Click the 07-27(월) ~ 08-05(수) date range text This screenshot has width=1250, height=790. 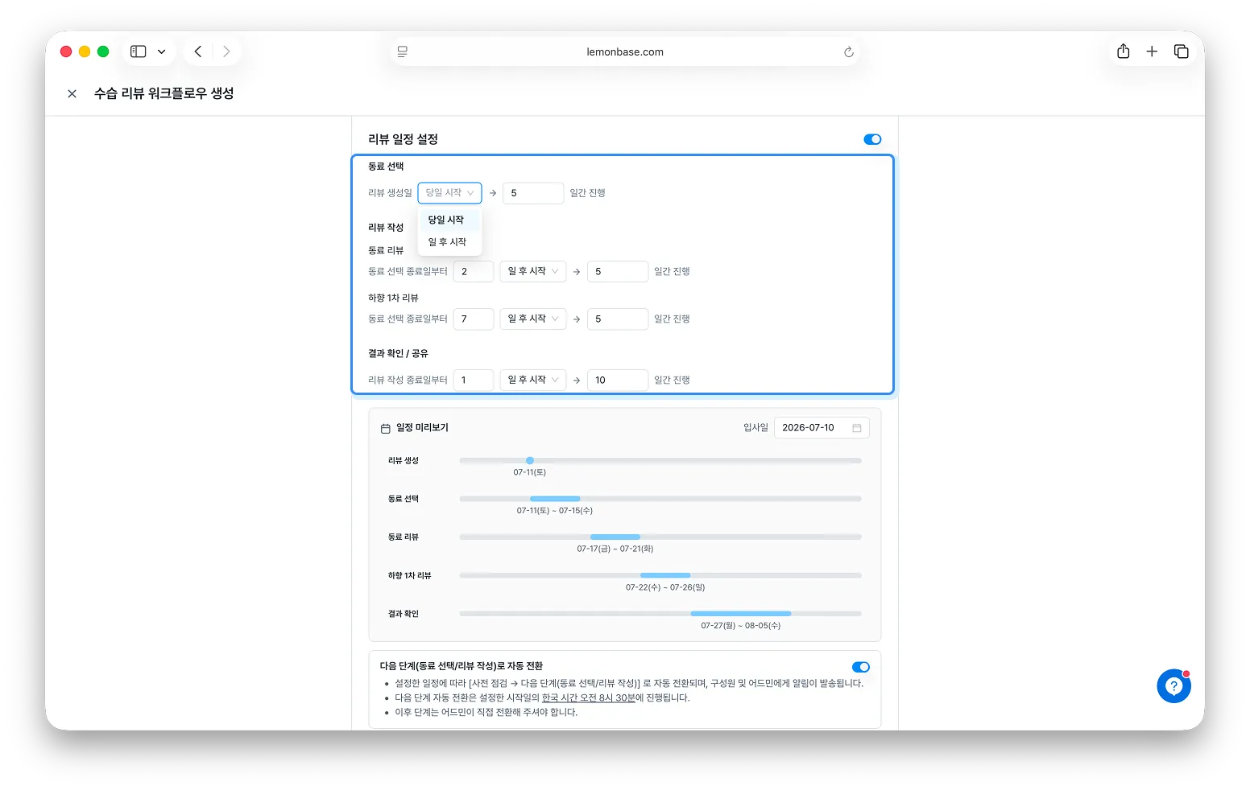point(741,626)
